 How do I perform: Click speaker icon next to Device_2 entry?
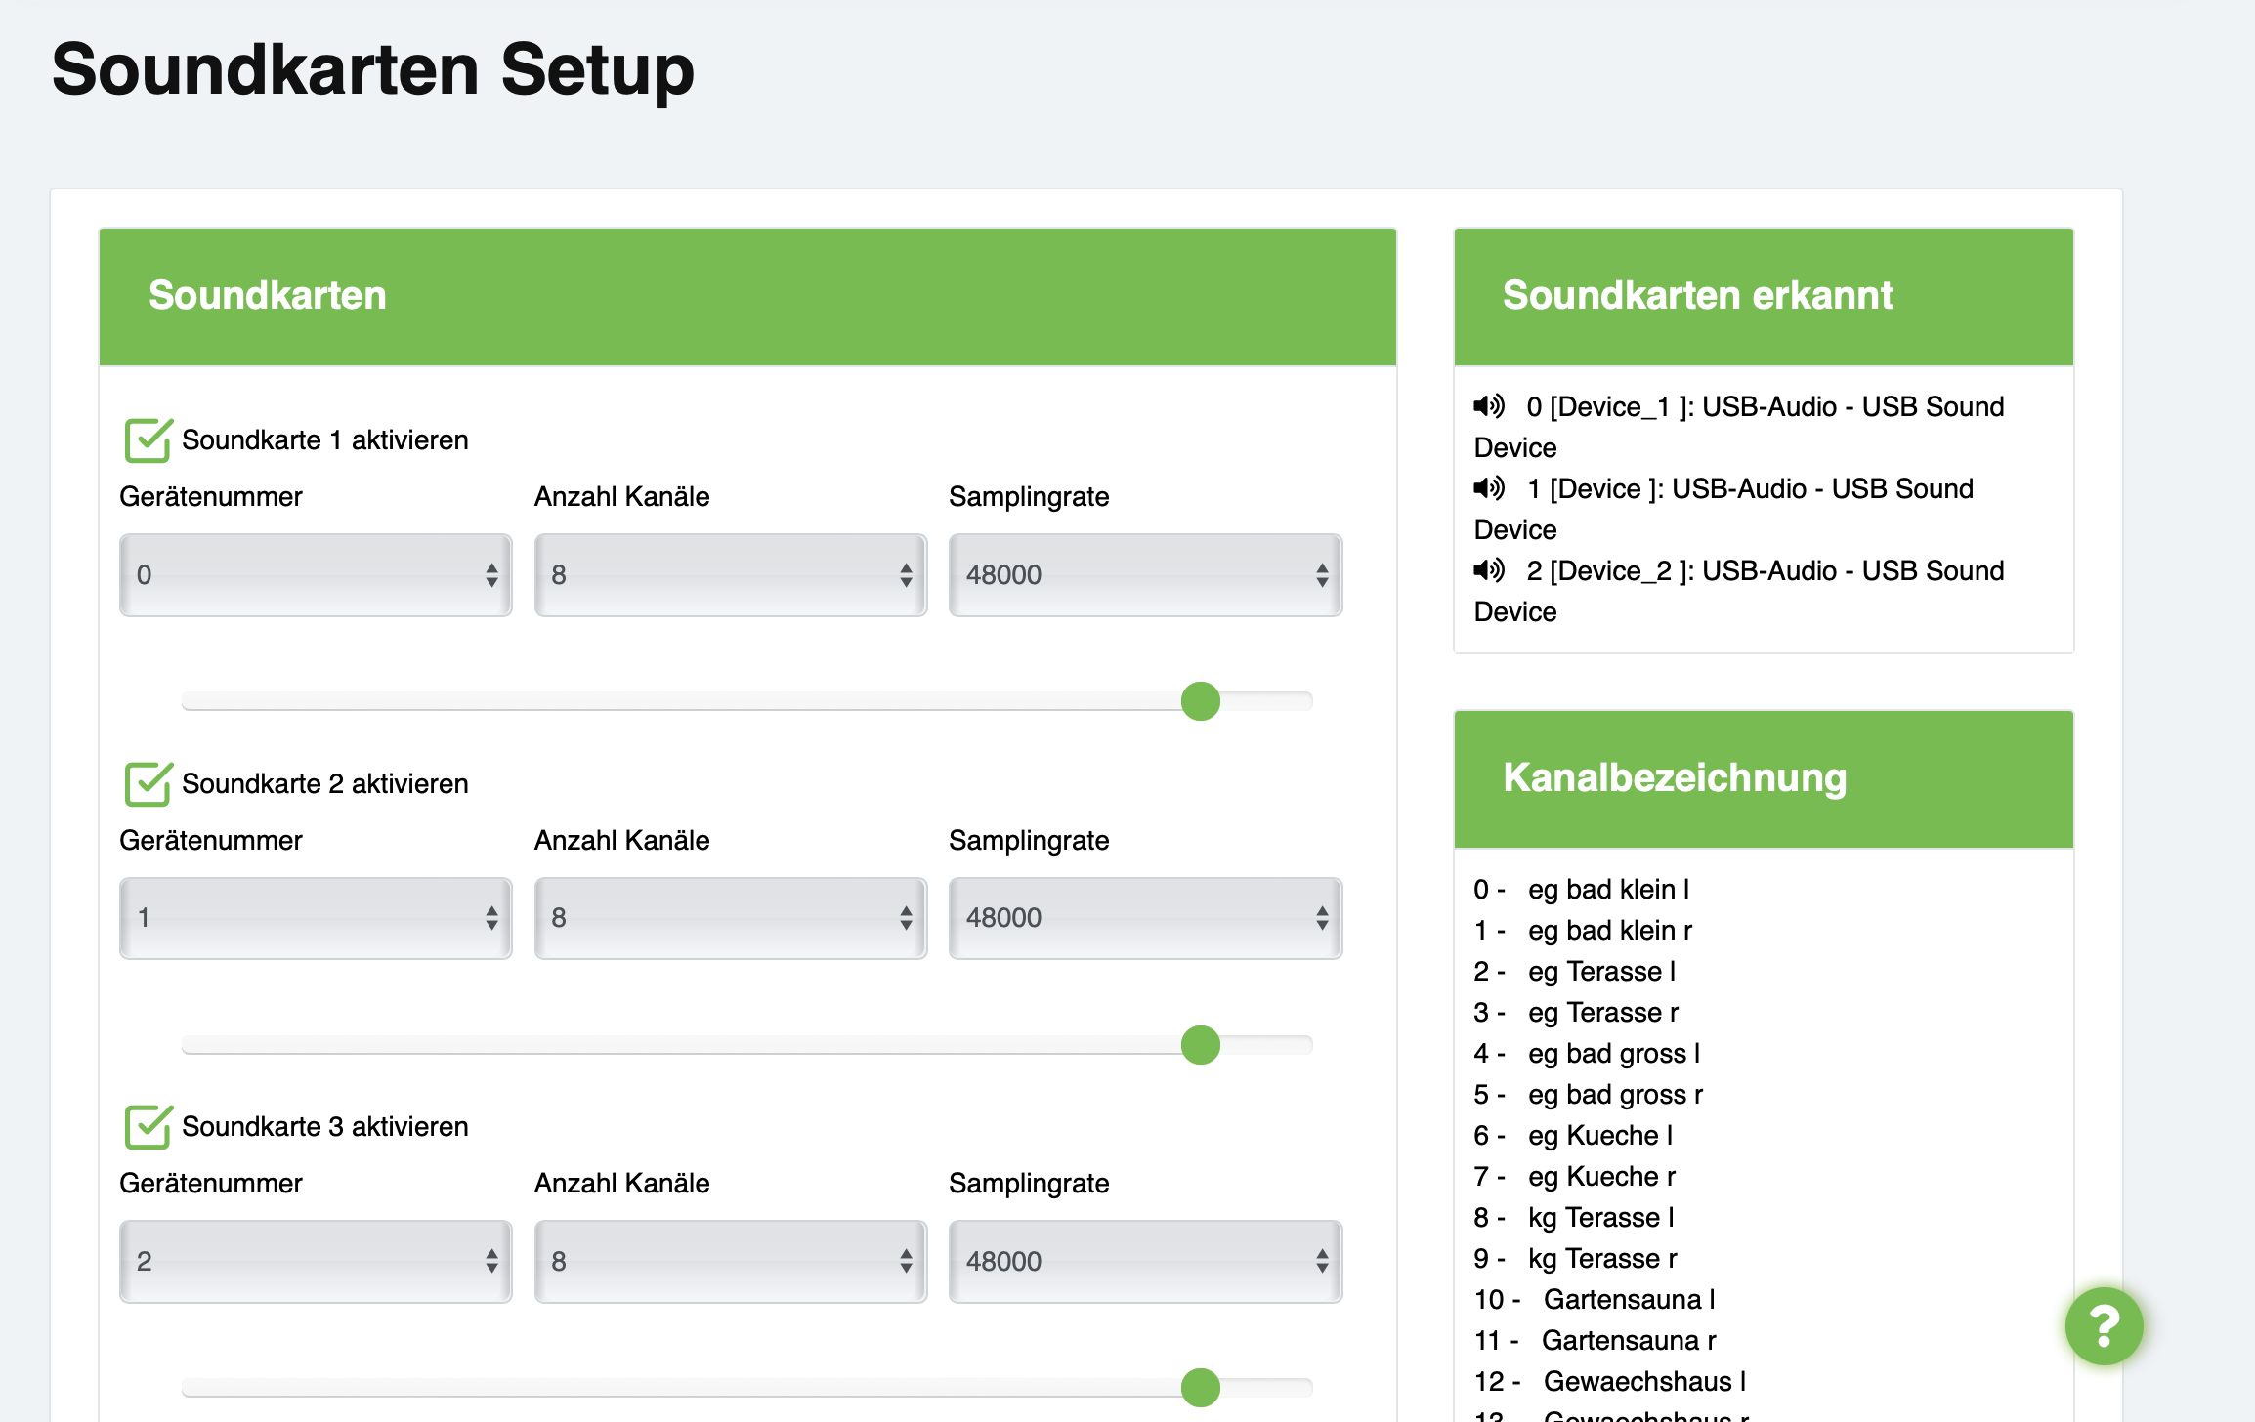click(x=1488, y=569)
